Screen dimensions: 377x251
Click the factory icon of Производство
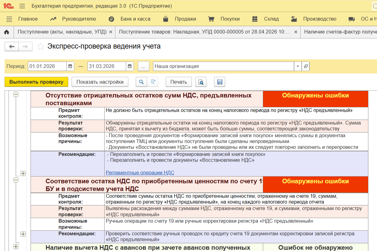coord(294,19)
